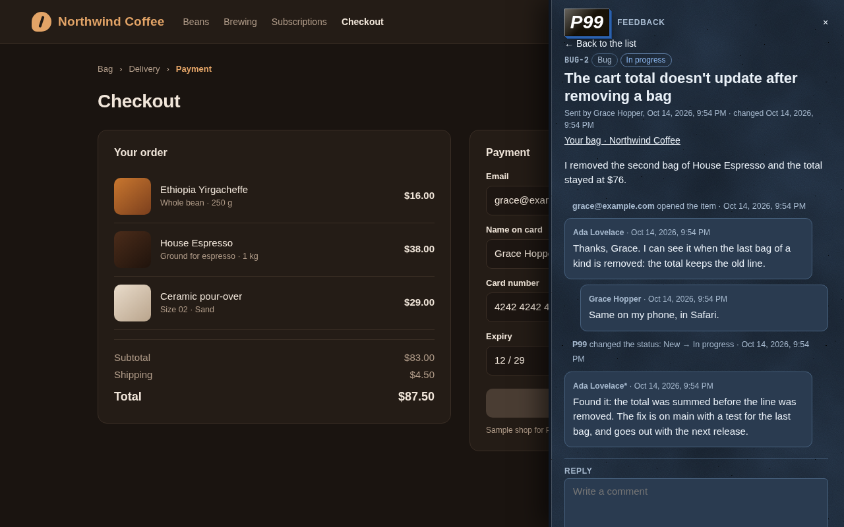Go back to the feedback list
The height and width of the screenshot is (527, 844).
tap(600, 43)
